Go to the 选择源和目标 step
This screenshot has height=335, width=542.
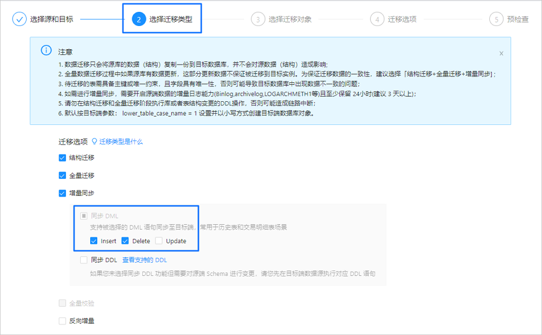[52, 19]
